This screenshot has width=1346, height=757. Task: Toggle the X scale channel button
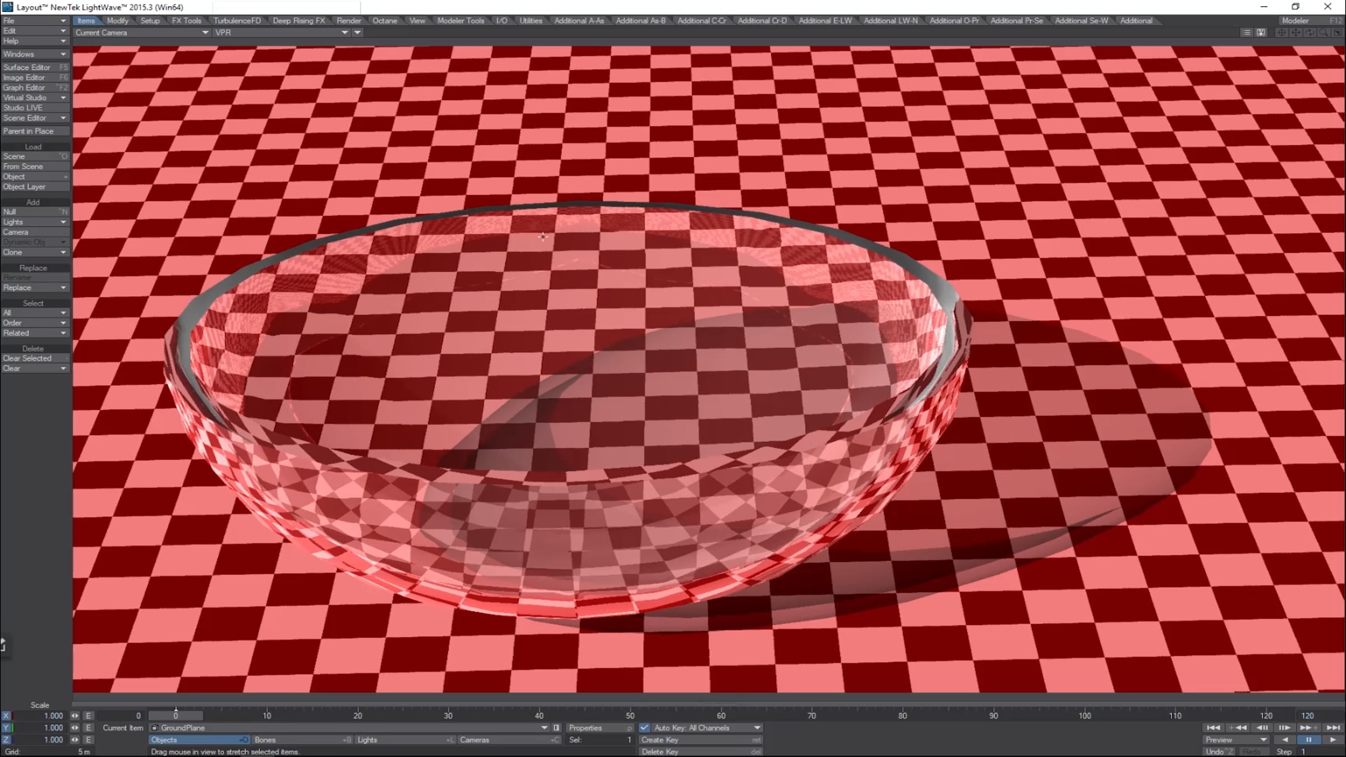pyautogui.click(x=6, y=716)
